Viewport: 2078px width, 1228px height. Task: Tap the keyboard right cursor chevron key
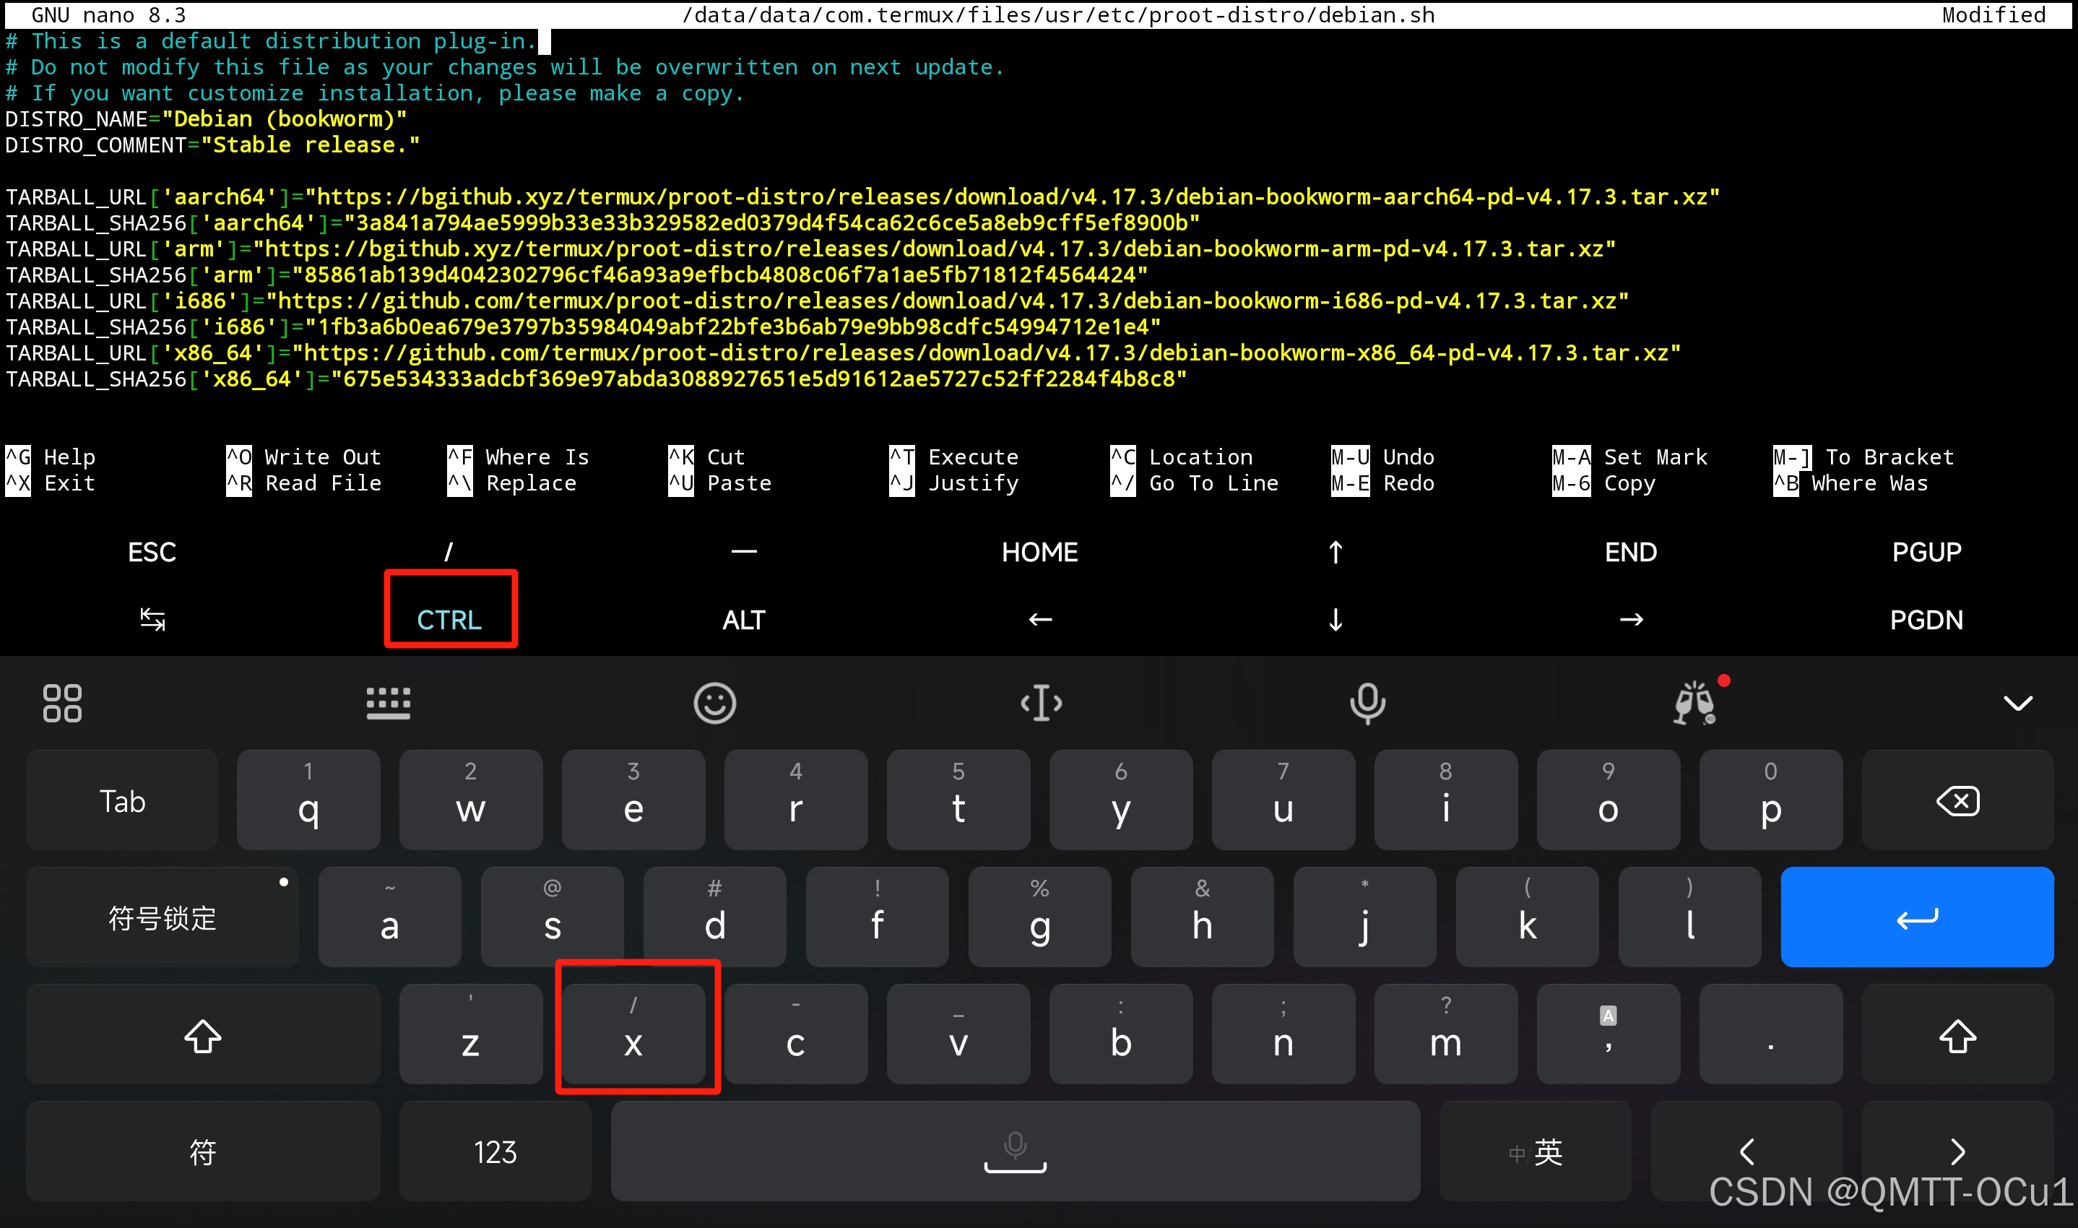tap(1957, 1152)
